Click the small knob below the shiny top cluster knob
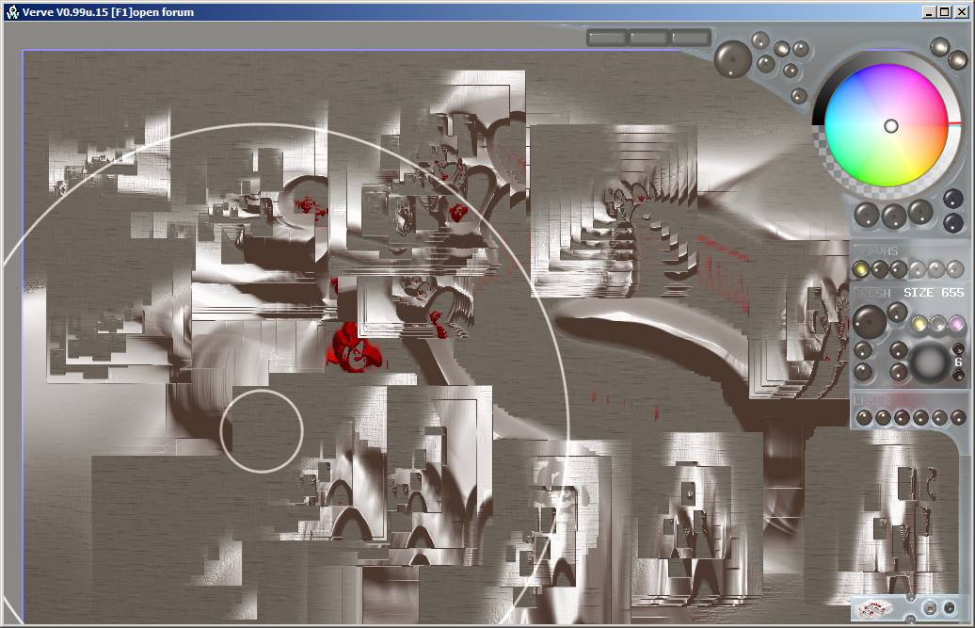Viewport: 975px width, 628px height. click(x=791, y=71)
